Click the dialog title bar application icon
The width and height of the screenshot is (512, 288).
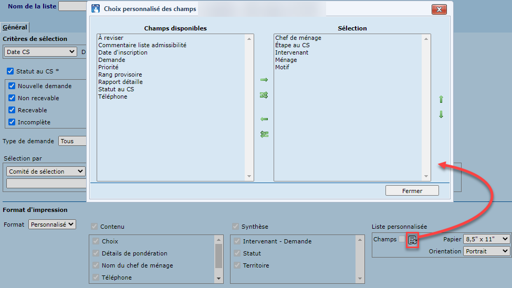pyautogui.click(x=95, y=8)
